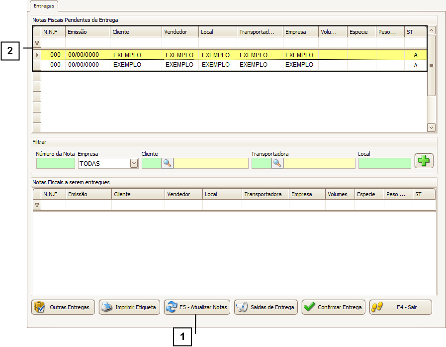Click the F4 - Sair footsteps icon

point(377,307)
